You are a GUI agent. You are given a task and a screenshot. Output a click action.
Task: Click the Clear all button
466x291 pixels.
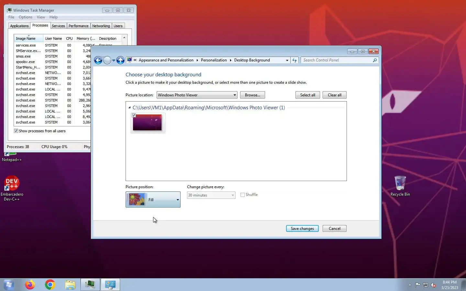pos(334,95)
